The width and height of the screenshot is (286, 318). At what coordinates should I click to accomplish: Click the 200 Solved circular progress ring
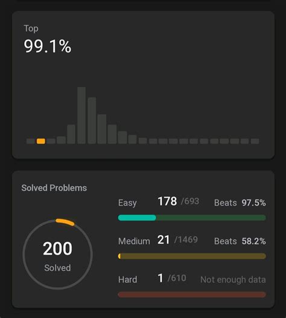[58, 254]
